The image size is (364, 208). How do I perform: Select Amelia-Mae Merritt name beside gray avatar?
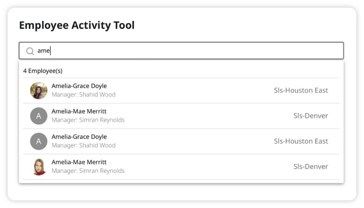pos(79,111)
